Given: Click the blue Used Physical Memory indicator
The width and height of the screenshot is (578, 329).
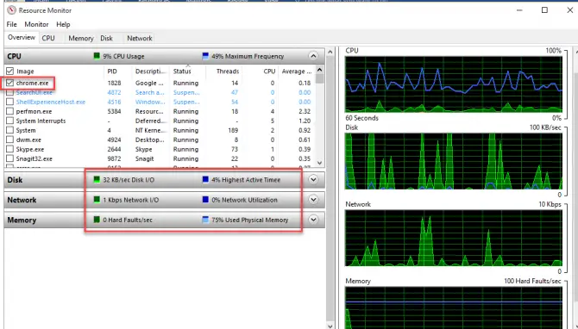Looking at the screenshot, I should click(205, 220).
